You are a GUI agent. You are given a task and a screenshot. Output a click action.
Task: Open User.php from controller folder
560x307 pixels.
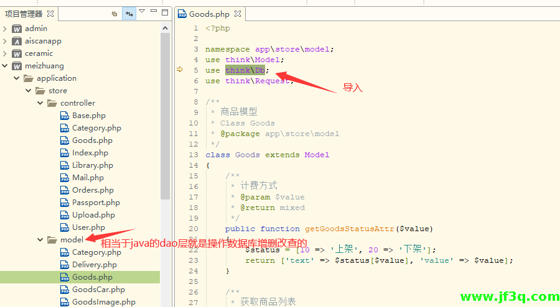coord(88,227)
